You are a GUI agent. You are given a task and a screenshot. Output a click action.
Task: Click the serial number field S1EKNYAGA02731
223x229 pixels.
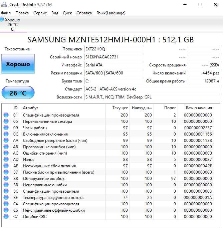pos(114,57)
